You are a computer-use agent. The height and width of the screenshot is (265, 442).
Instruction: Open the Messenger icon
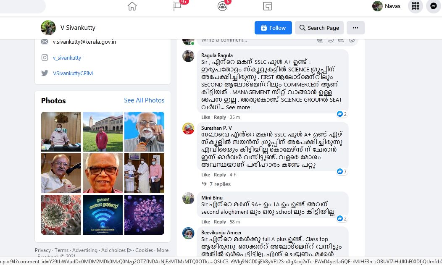[x=433, y=6]
